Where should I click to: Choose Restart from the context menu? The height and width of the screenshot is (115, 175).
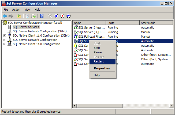[102, 61]
